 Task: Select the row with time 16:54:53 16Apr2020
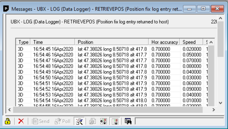(112, 95)
